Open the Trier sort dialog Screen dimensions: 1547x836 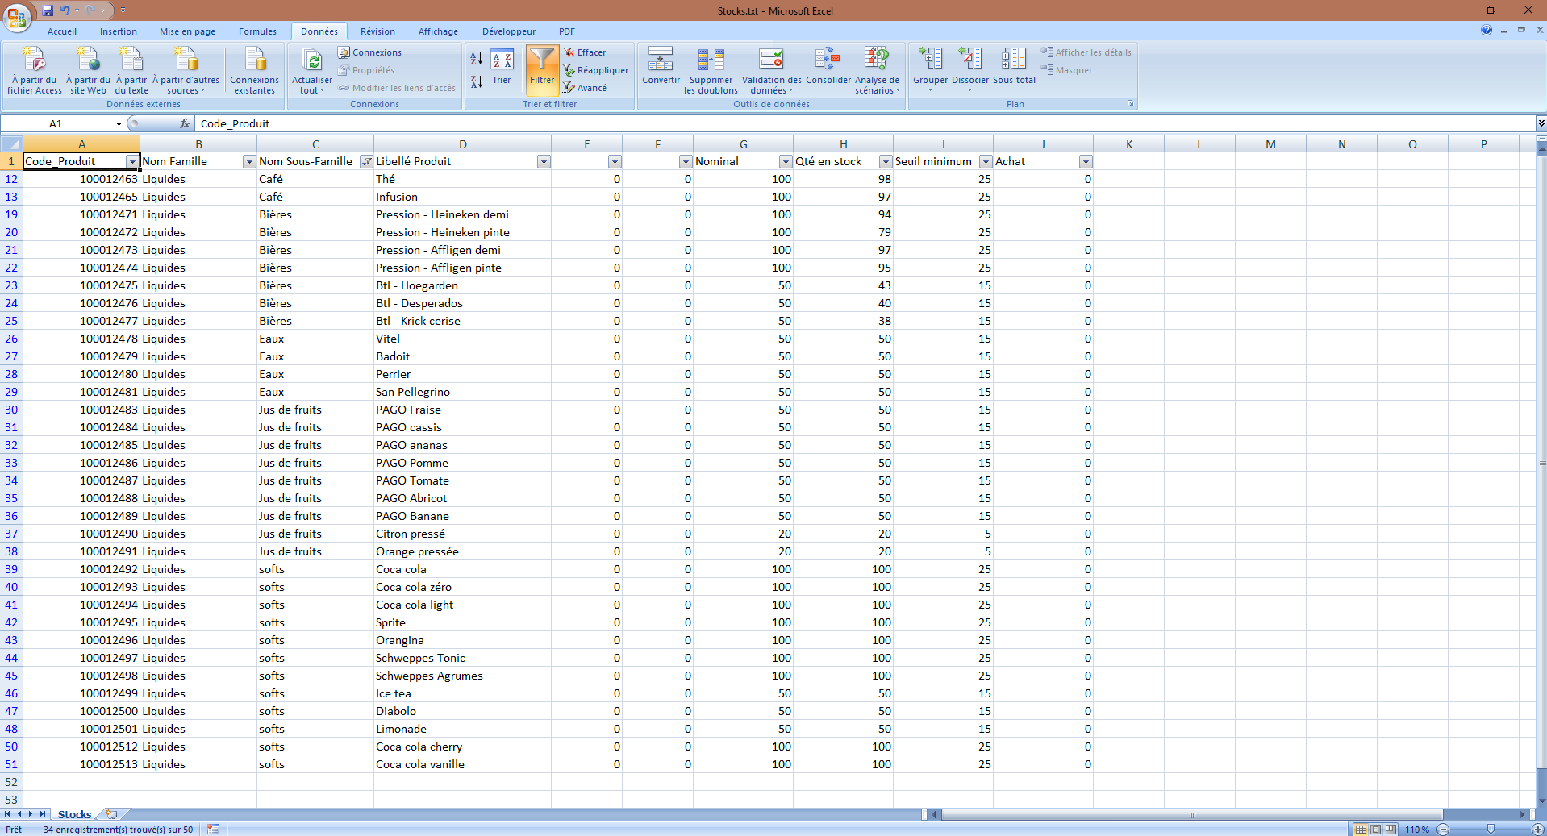point(502,68)
